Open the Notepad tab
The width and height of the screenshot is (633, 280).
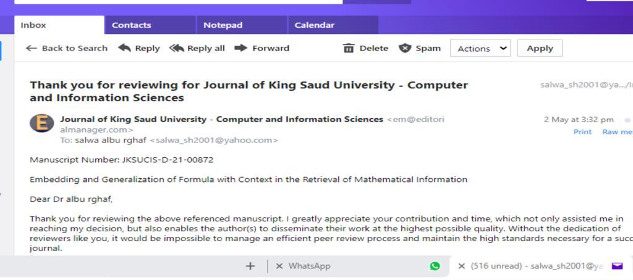coord(223,25)
